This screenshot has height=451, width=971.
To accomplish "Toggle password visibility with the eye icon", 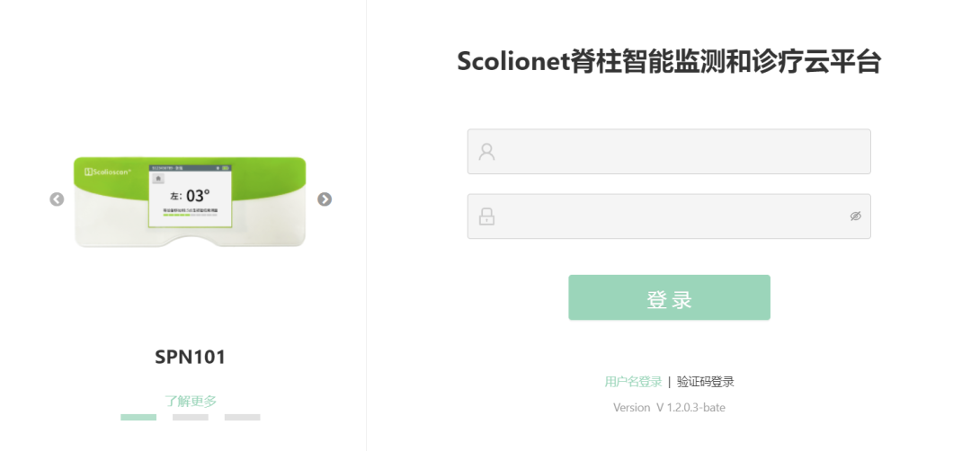I will tap(855, 217).
